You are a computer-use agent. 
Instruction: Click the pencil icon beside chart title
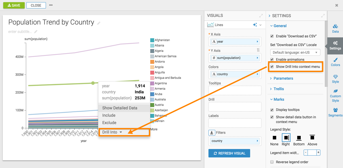tap(99, 23)
